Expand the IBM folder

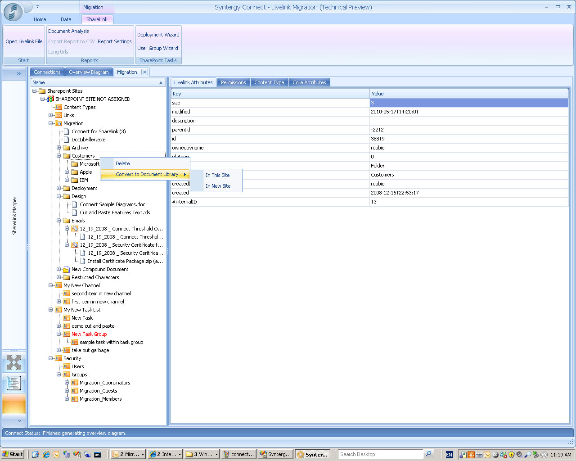pyautogui.click(x=67, y=180)
